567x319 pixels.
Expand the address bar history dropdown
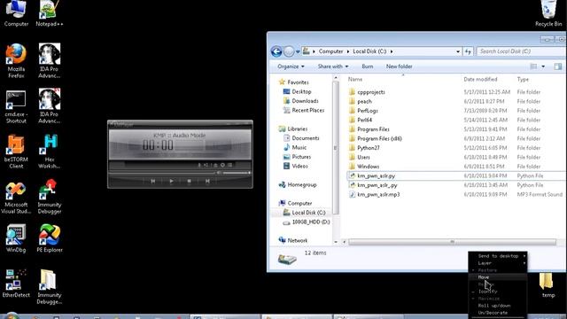coord(458,51)
